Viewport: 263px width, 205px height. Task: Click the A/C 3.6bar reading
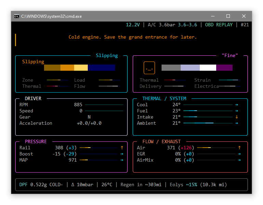point(161,25)
